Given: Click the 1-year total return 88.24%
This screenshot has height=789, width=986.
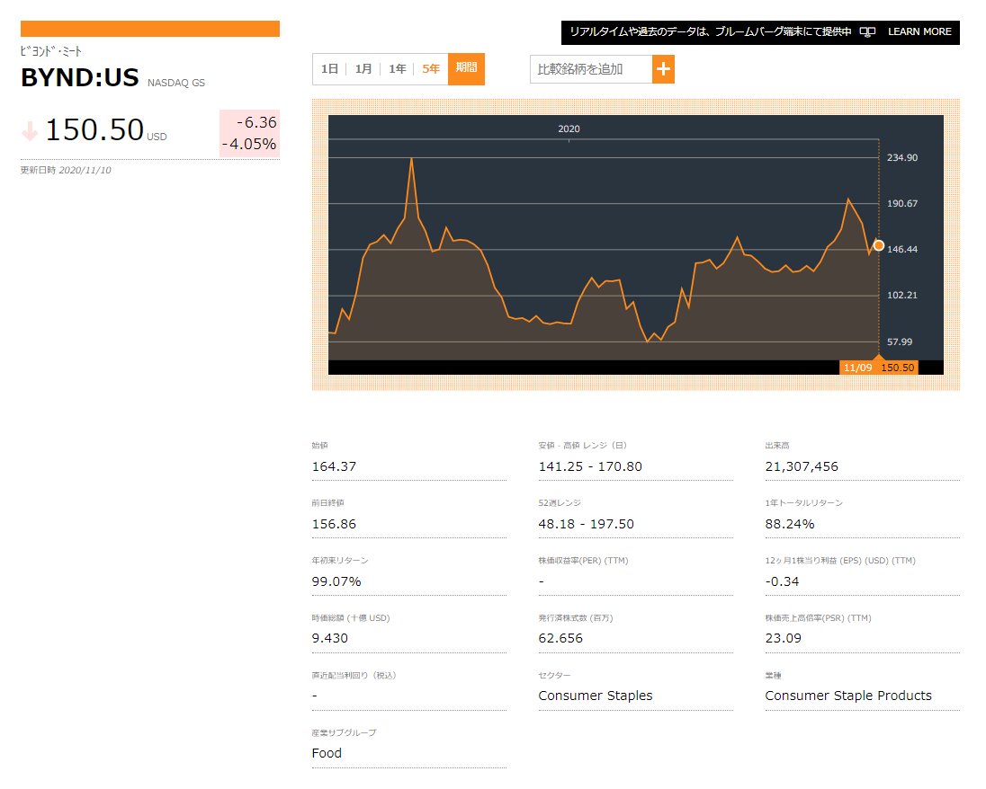Looking at the screenshot, I should point(789,524).
